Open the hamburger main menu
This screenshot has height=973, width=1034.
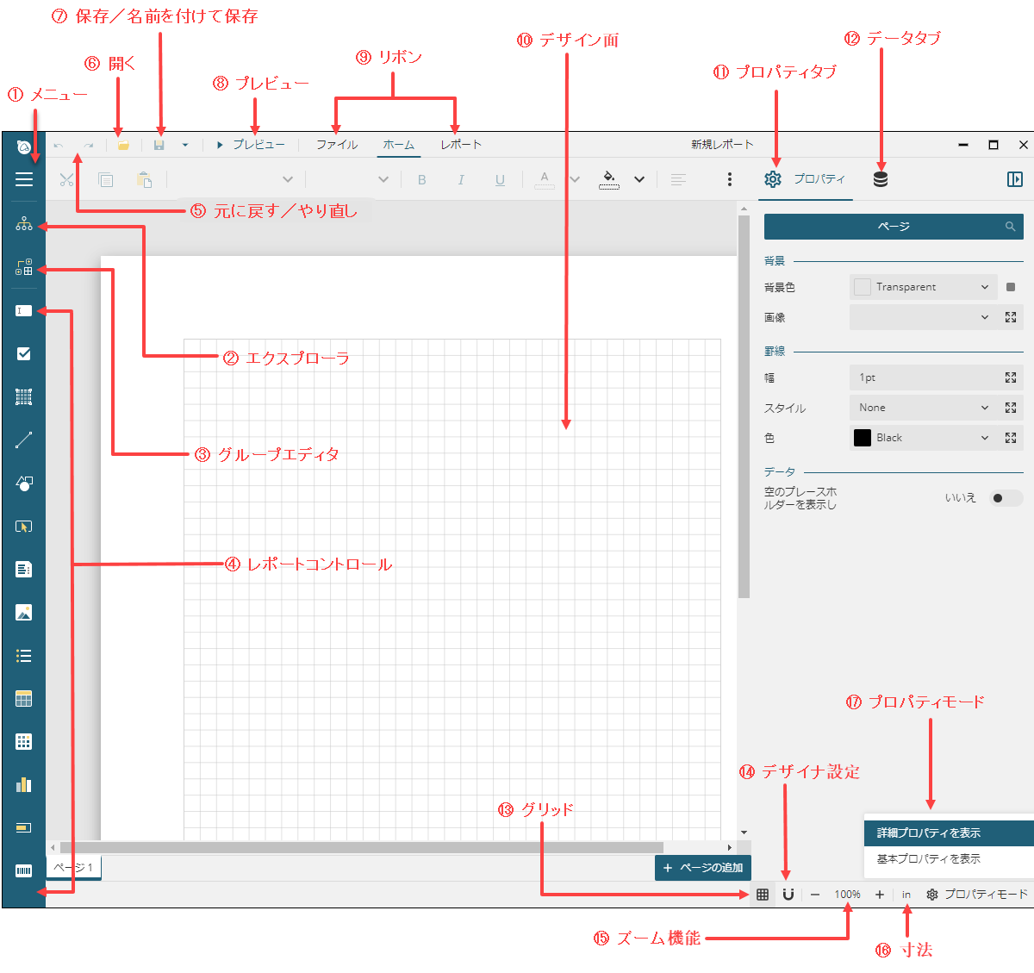coord(24,179)
